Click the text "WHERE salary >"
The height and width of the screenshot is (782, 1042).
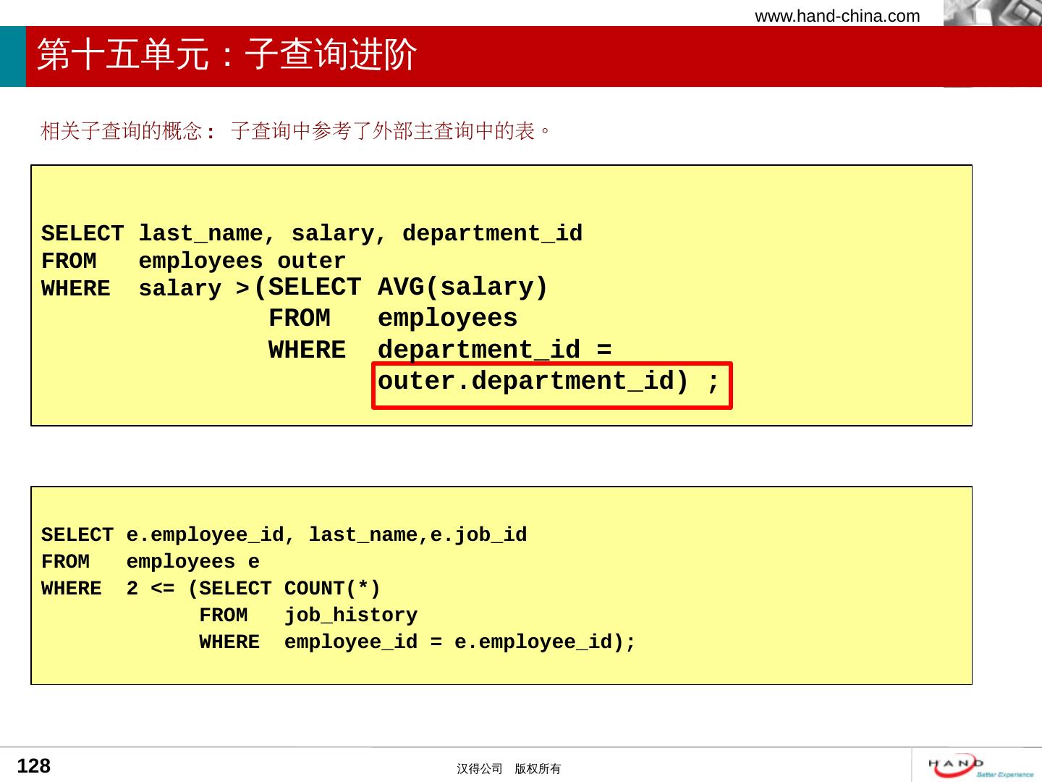145,289
